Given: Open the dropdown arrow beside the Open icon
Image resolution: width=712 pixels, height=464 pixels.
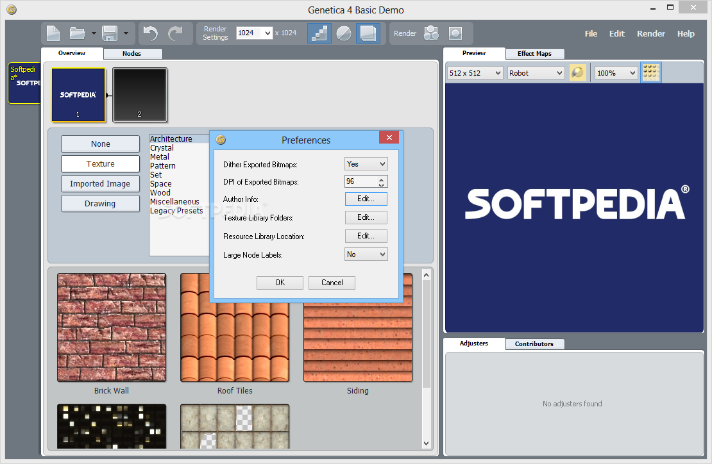Looking at the screenshot, I should pyautogui.click(x=94, y=33).
